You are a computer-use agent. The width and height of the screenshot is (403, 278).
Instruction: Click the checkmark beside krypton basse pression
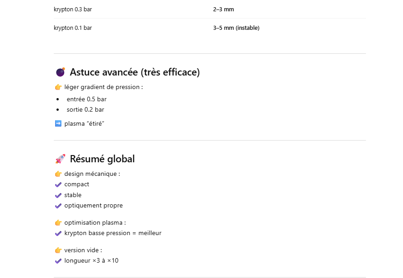pos(58,233)
